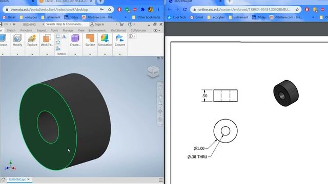The width and height of the screenshot is (328, 184).
Task: Click the Home icon beside BUSHING.ipt tab
Action: pyautogui.click(x=3, y=179)
